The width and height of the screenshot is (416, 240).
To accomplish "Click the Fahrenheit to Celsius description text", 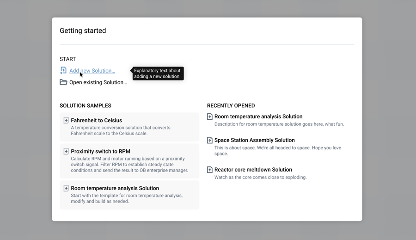I will 121,130.
